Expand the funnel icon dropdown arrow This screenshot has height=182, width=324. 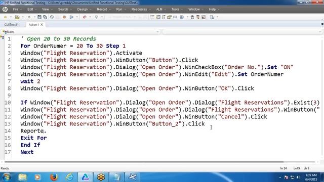[102, 17]
